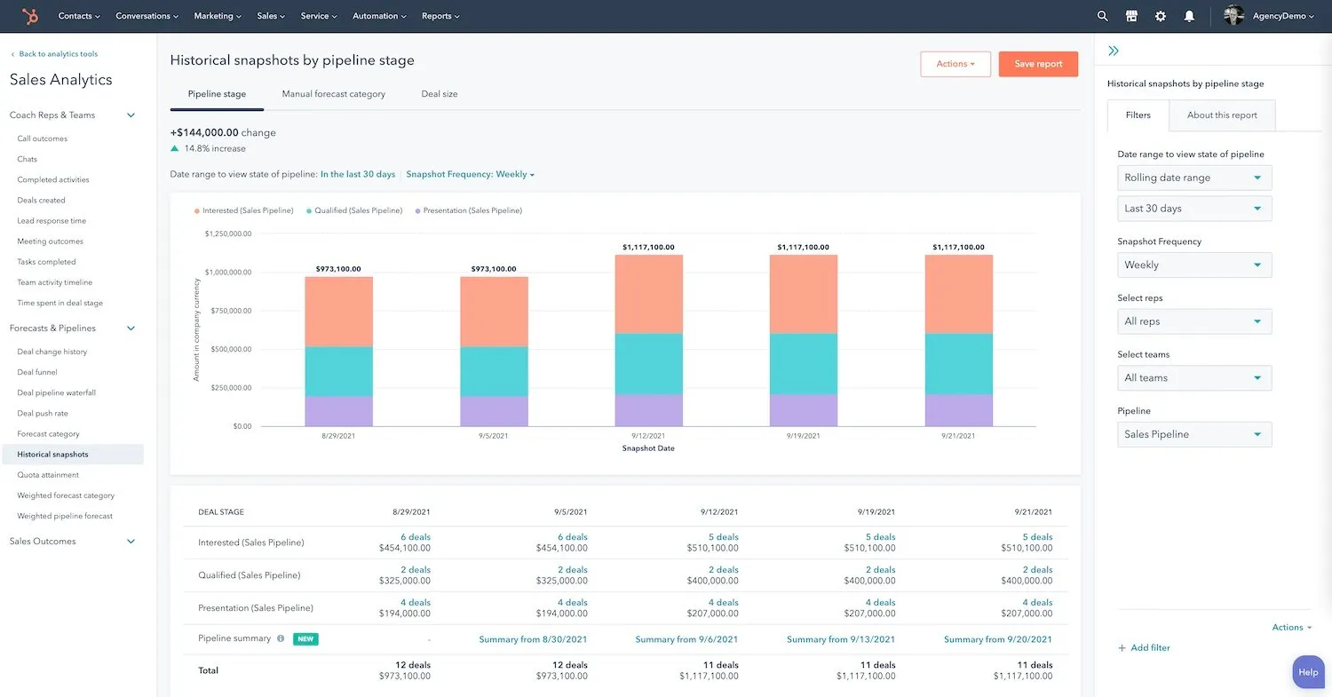Image resolution: width=1332 pixels, height=697 pixels.
Task: Open the Select reps dropdown
Action: (1193, 321)
